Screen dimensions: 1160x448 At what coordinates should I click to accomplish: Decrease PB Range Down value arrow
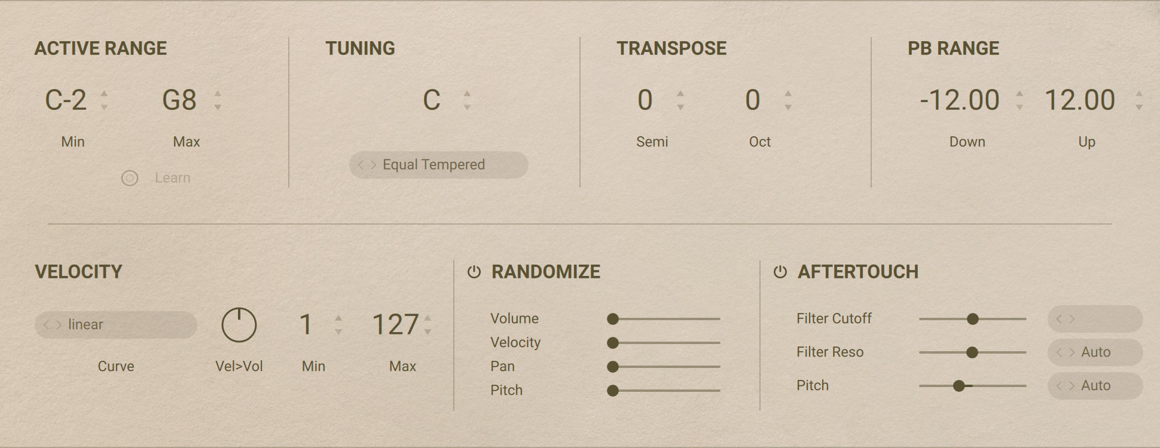(x=1019, y=108)
